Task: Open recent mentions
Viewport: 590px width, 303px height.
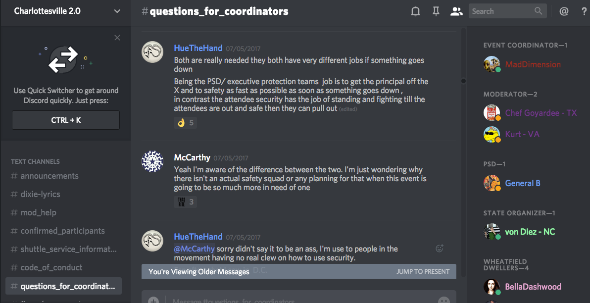Action: click(x=564, y=11)
